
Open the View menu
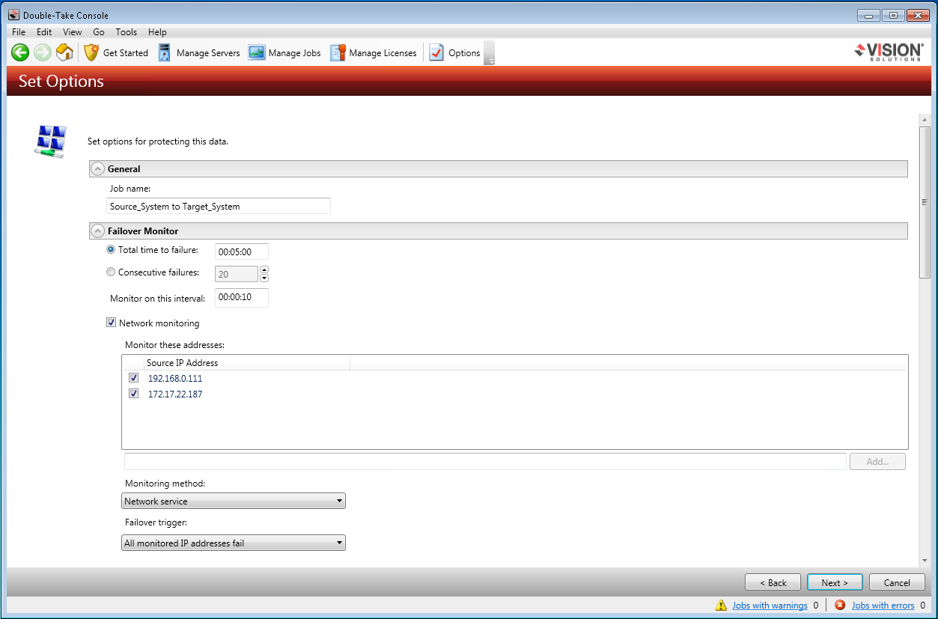[x=73, y=32]
